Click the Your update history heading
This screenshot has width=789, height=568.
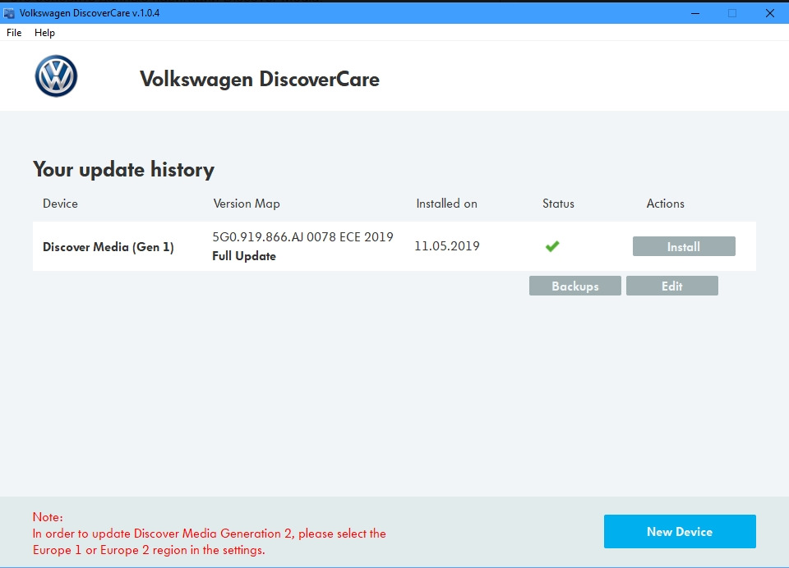coord(124,170)
